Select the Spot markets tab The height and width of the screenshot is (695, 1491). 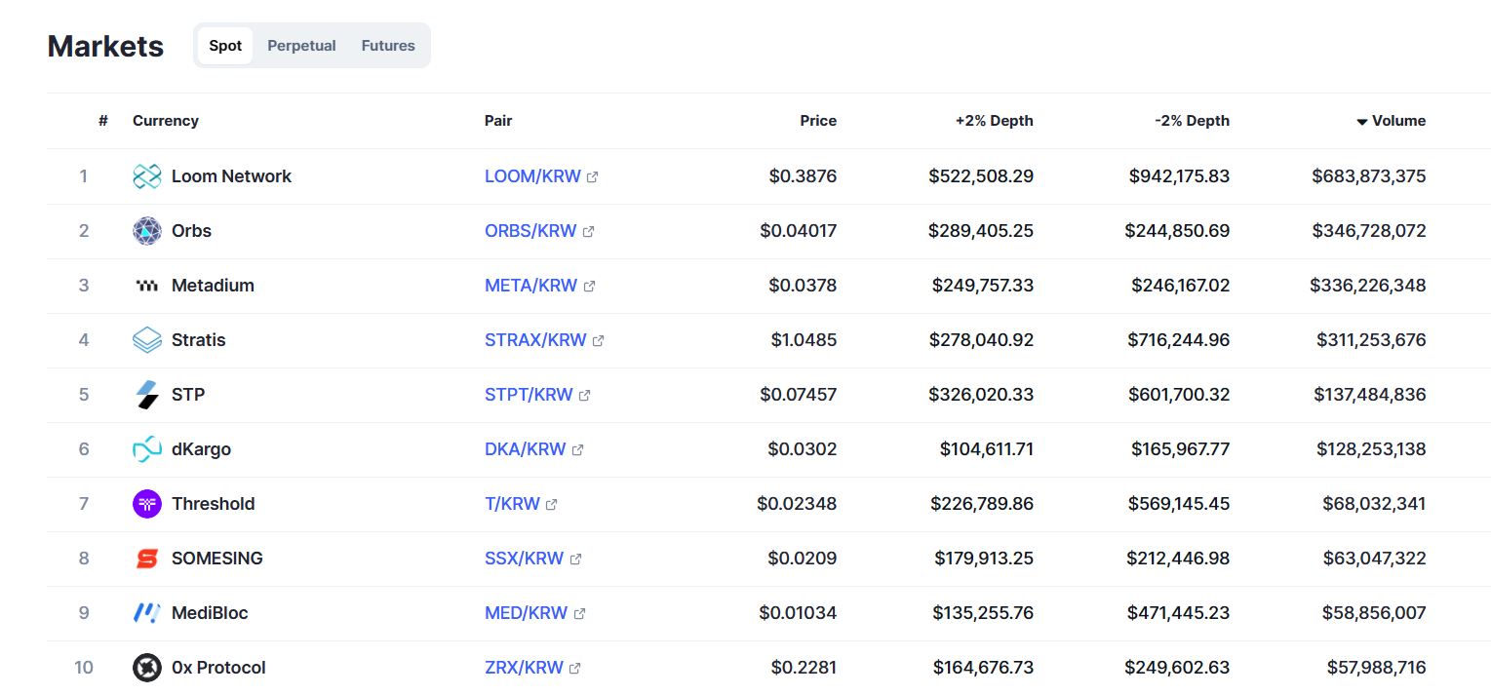click(225, 46)
